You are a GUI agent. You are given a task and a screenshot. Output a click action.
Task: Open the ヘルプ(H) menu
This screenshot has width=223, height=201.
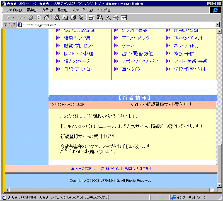(104, 10)
